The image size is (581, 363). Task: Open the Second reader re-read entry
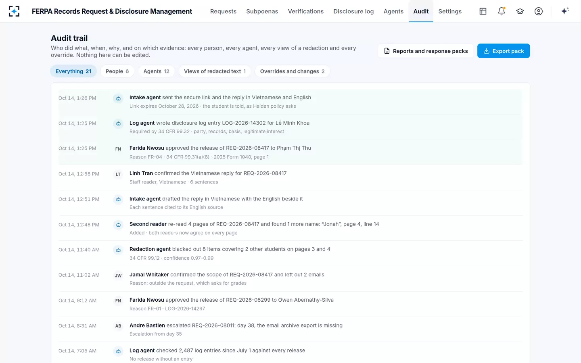(290, 228)
